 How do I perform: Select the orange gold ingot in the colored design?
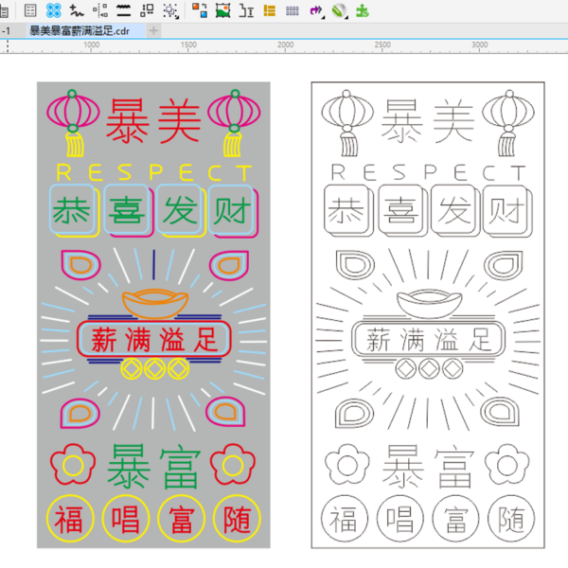[x=155, y=303]
